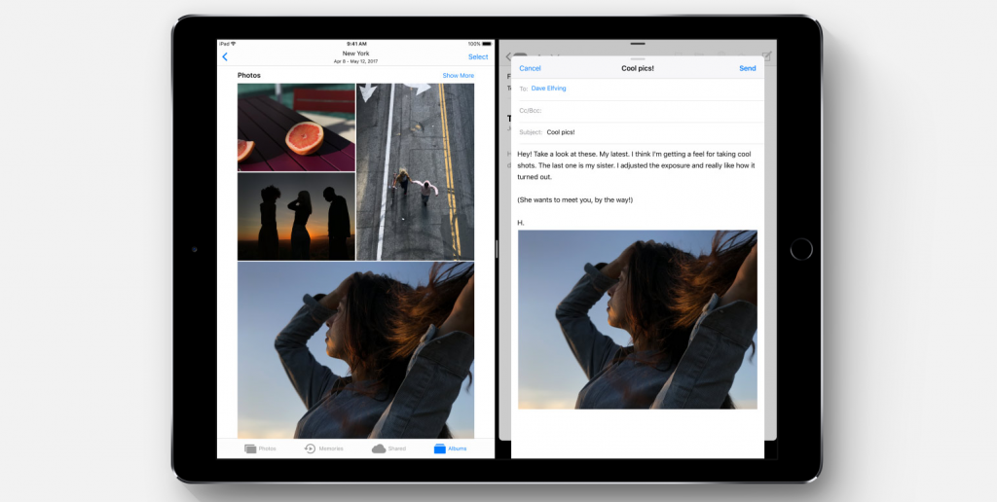This screenshot has height=502, width=997.
Task: Cancel the Cool pics! email draft
Action: pos(530,69)
